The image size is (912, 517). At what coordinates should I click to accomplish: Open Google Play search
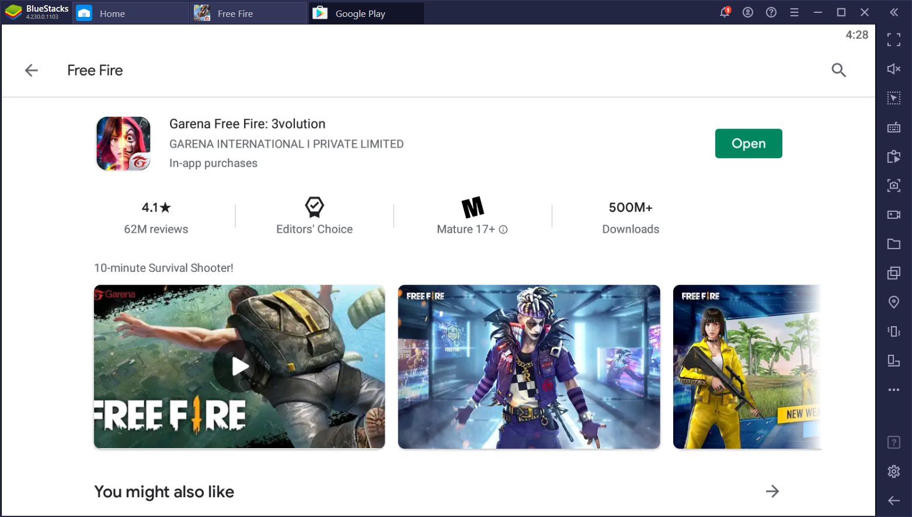point(838,71)
